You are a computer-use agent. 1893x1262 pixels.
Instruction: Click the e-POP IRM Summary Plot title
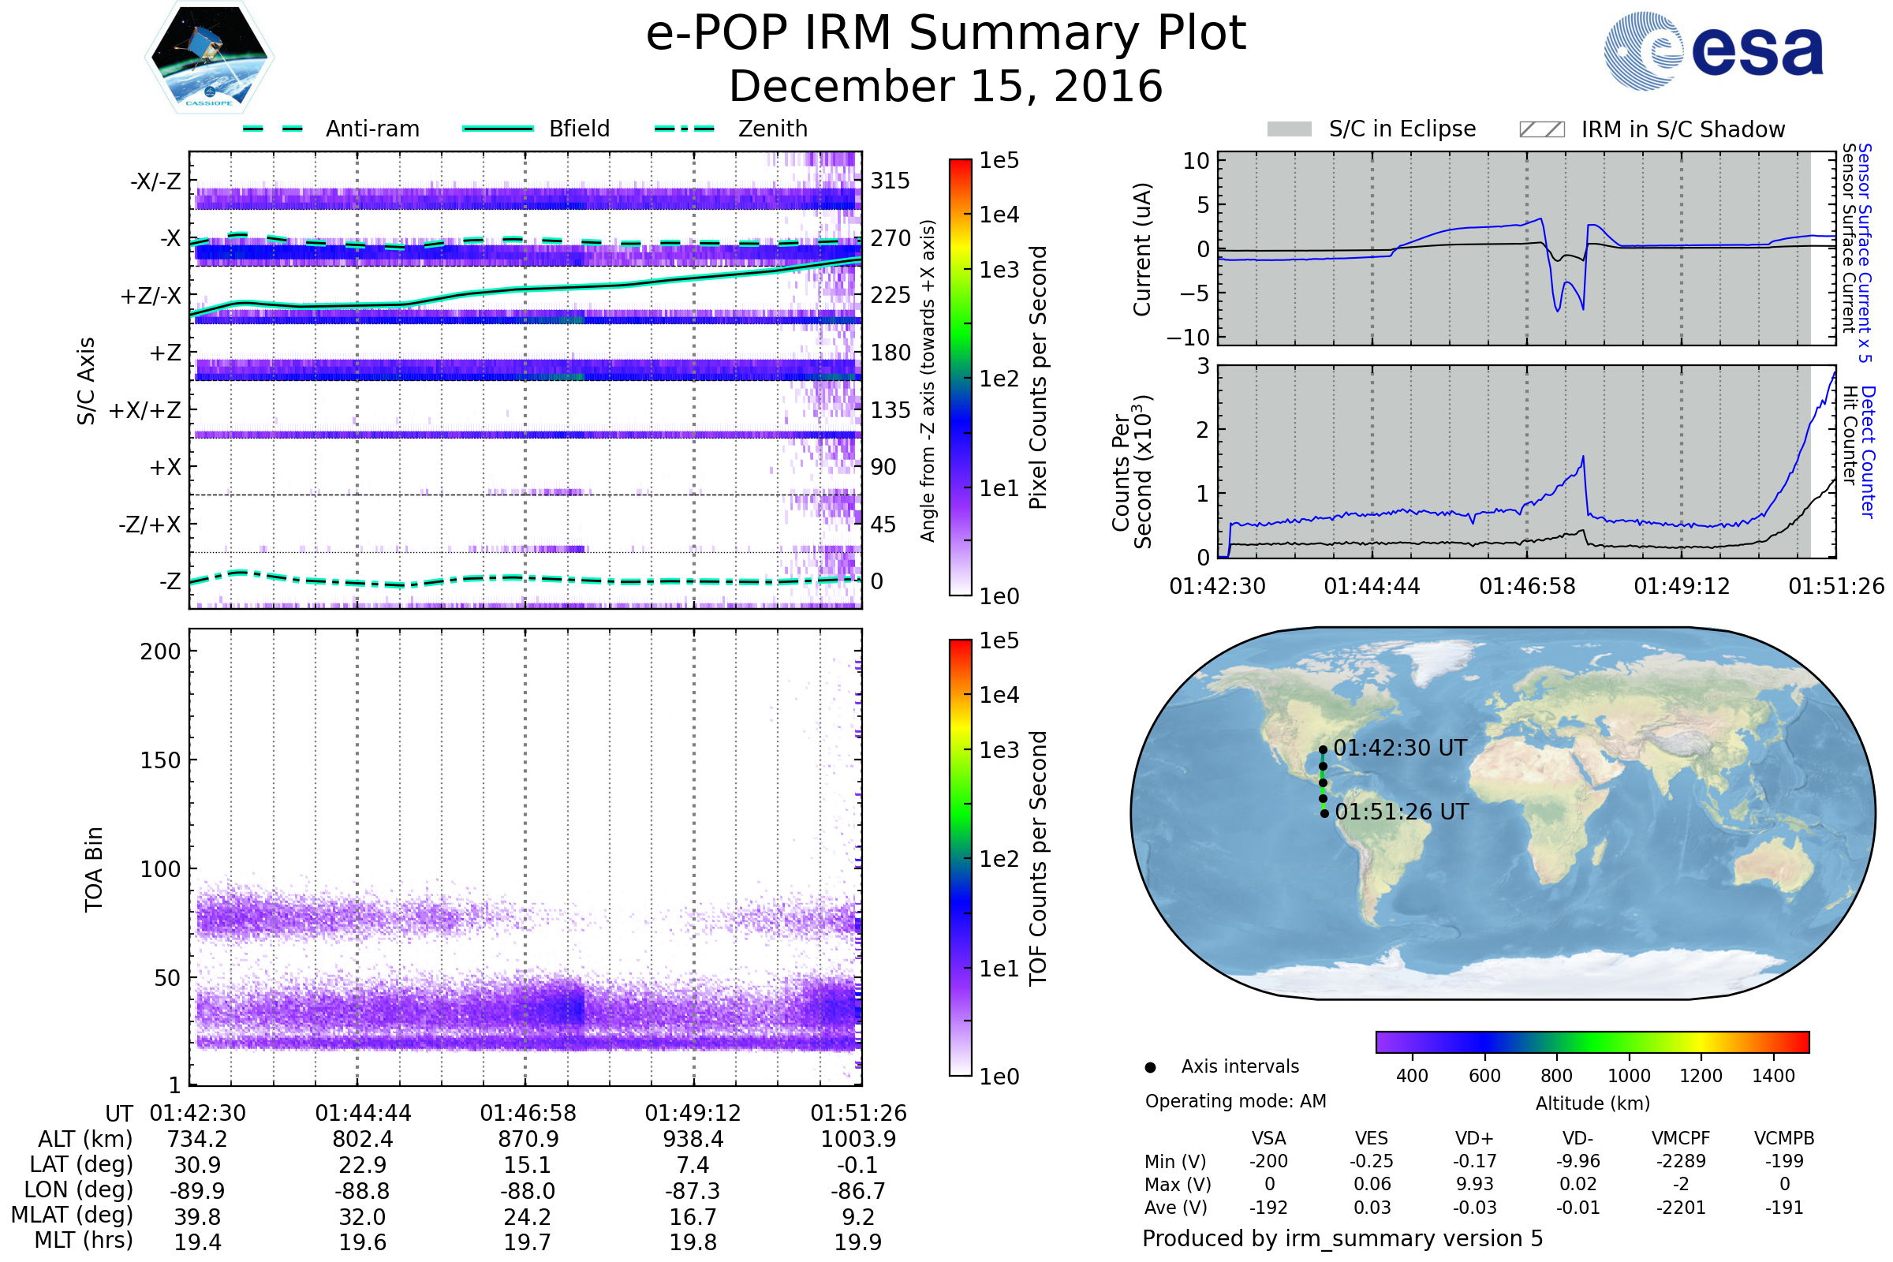946,34
